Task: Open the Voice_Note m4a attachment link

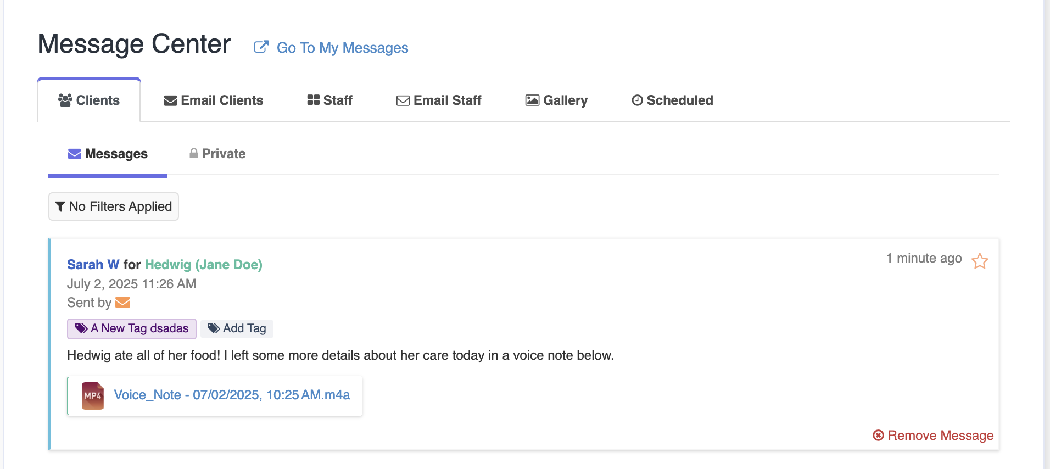Action: click(232, 395)
